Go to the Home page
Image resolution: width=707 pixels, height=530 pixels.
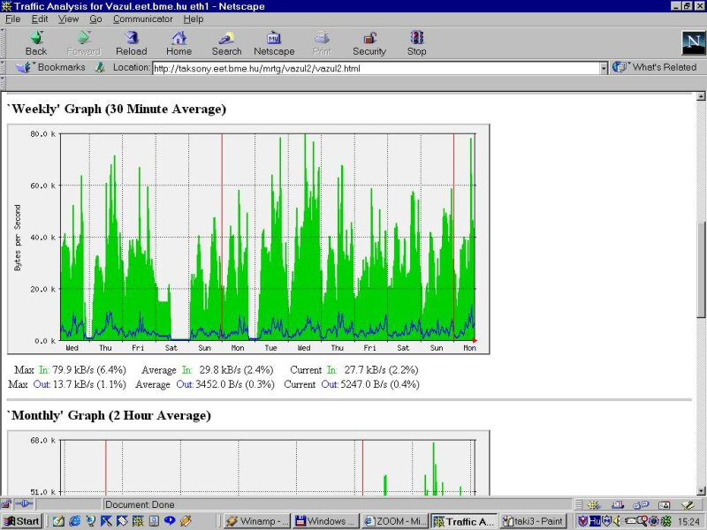click(179, 43)
